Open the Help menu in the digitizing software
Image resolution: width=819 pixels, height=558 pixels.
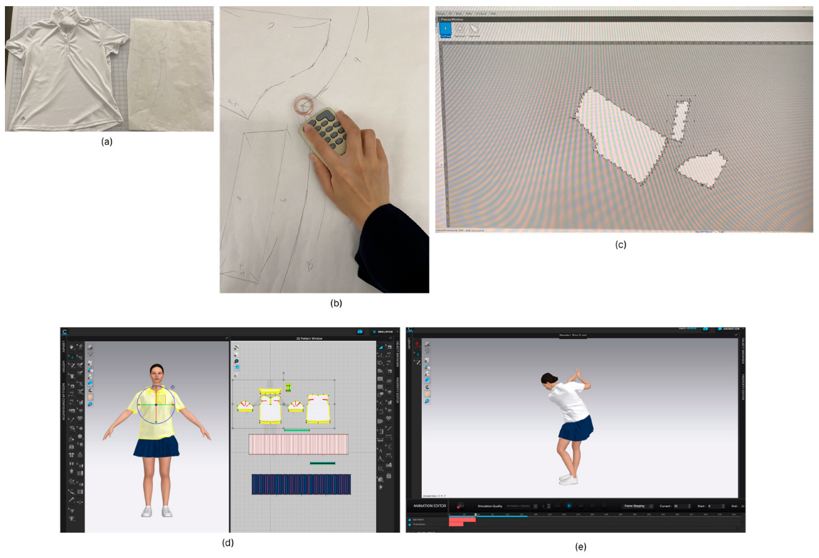493,13
